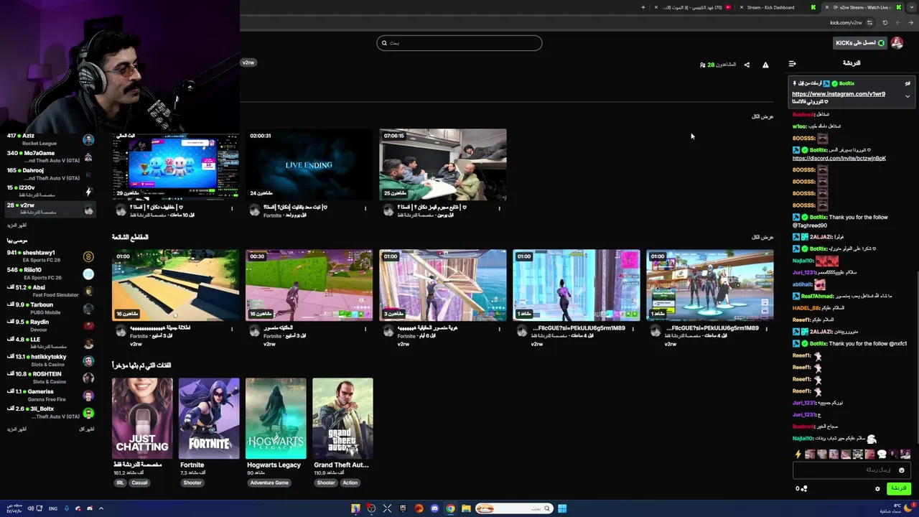Open the 07:06:15 video thumbnail
Screen dimensions: 919x517
[x=442, y=164]
